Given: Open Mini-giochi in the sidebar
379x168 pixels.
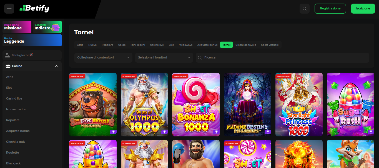Looking at the screenshot, I should click(x=32, y=55).
